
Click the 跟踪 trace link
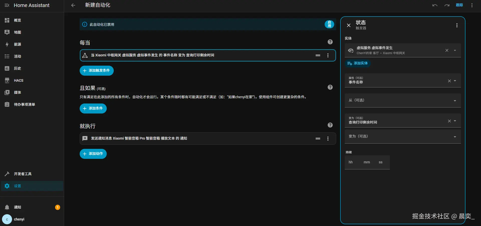tap(459, 5)
